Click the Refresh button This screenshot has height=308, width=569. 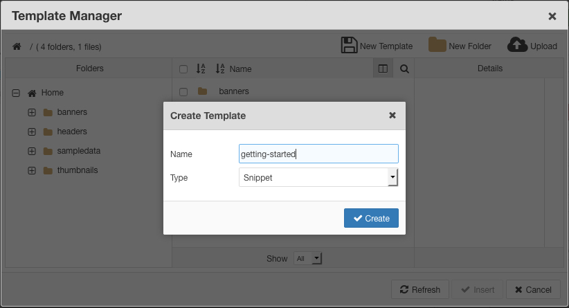[419, 289]
